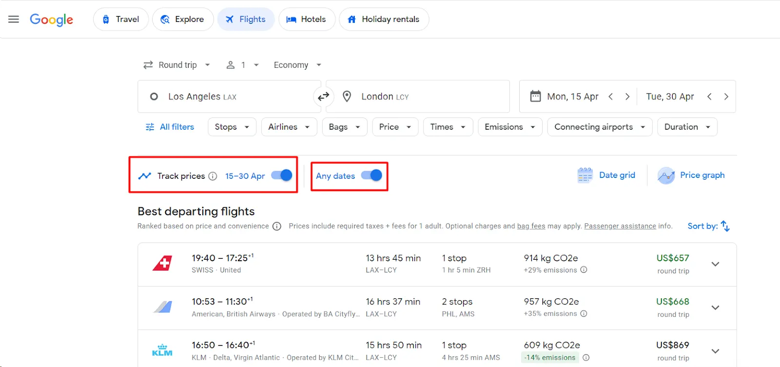
Task: Select the Flights tab
Action: (246, 19)
